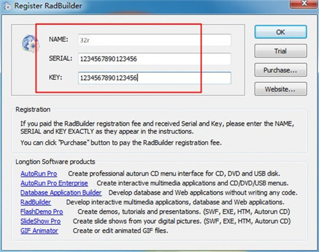Open the Purchase... button
The height and width of the screenshot is (252, 319).
[281, 70]
